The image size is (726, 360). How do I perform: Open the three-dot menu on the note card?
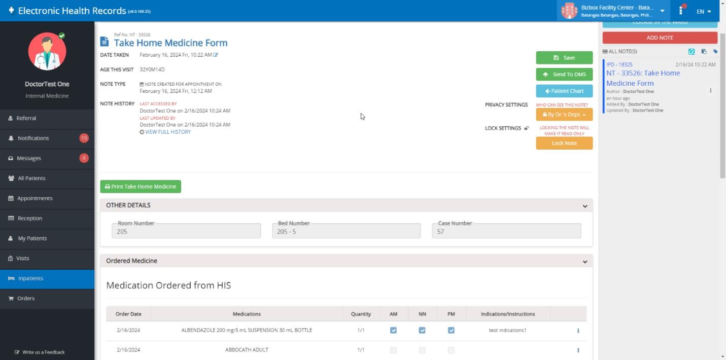710,91
